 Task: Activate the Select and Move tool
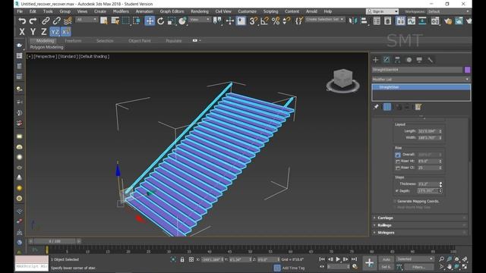click(150, 21)
